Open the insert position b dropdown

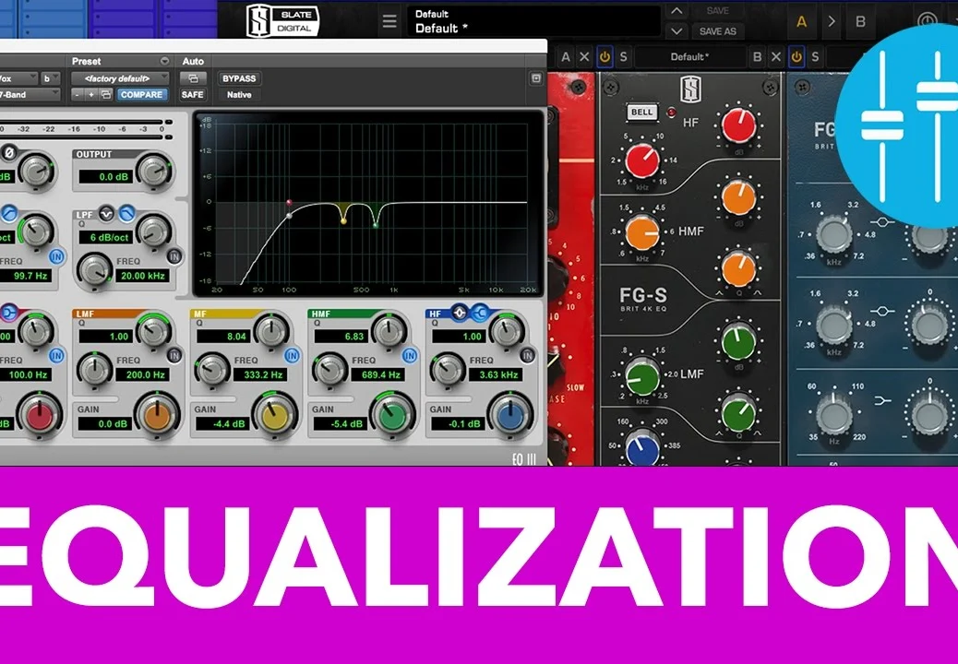[x=50, y=78]
